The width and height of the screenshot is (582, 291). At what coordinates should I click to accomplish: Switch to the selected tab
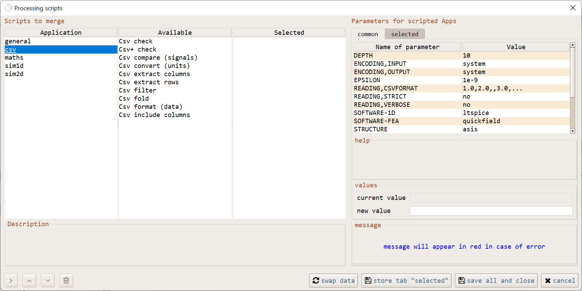point(404,34)
